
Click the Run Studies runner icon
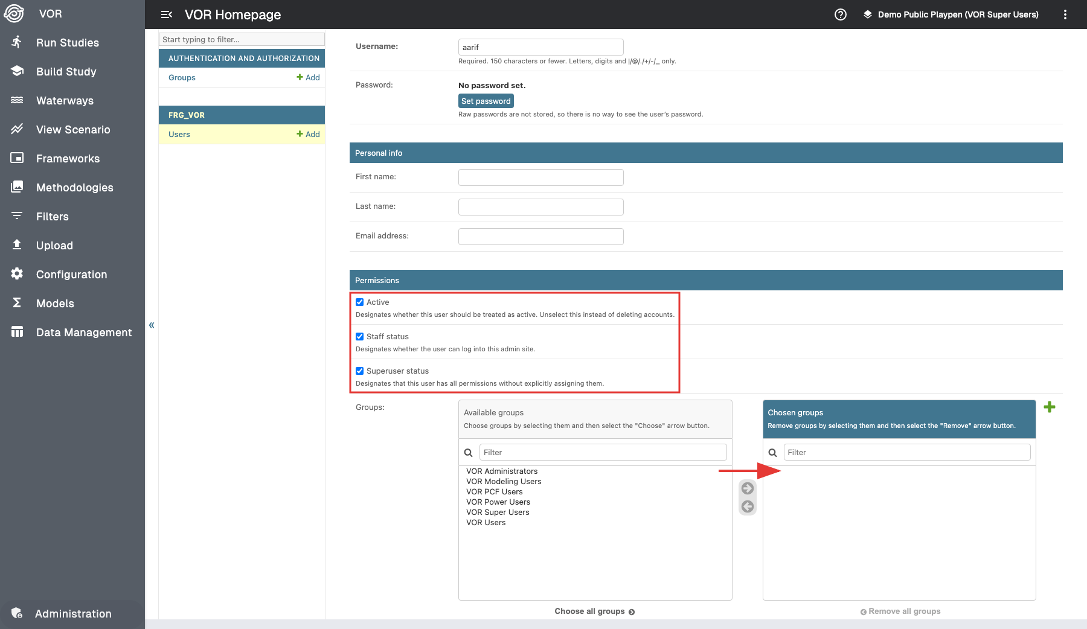tap(17, 42)
